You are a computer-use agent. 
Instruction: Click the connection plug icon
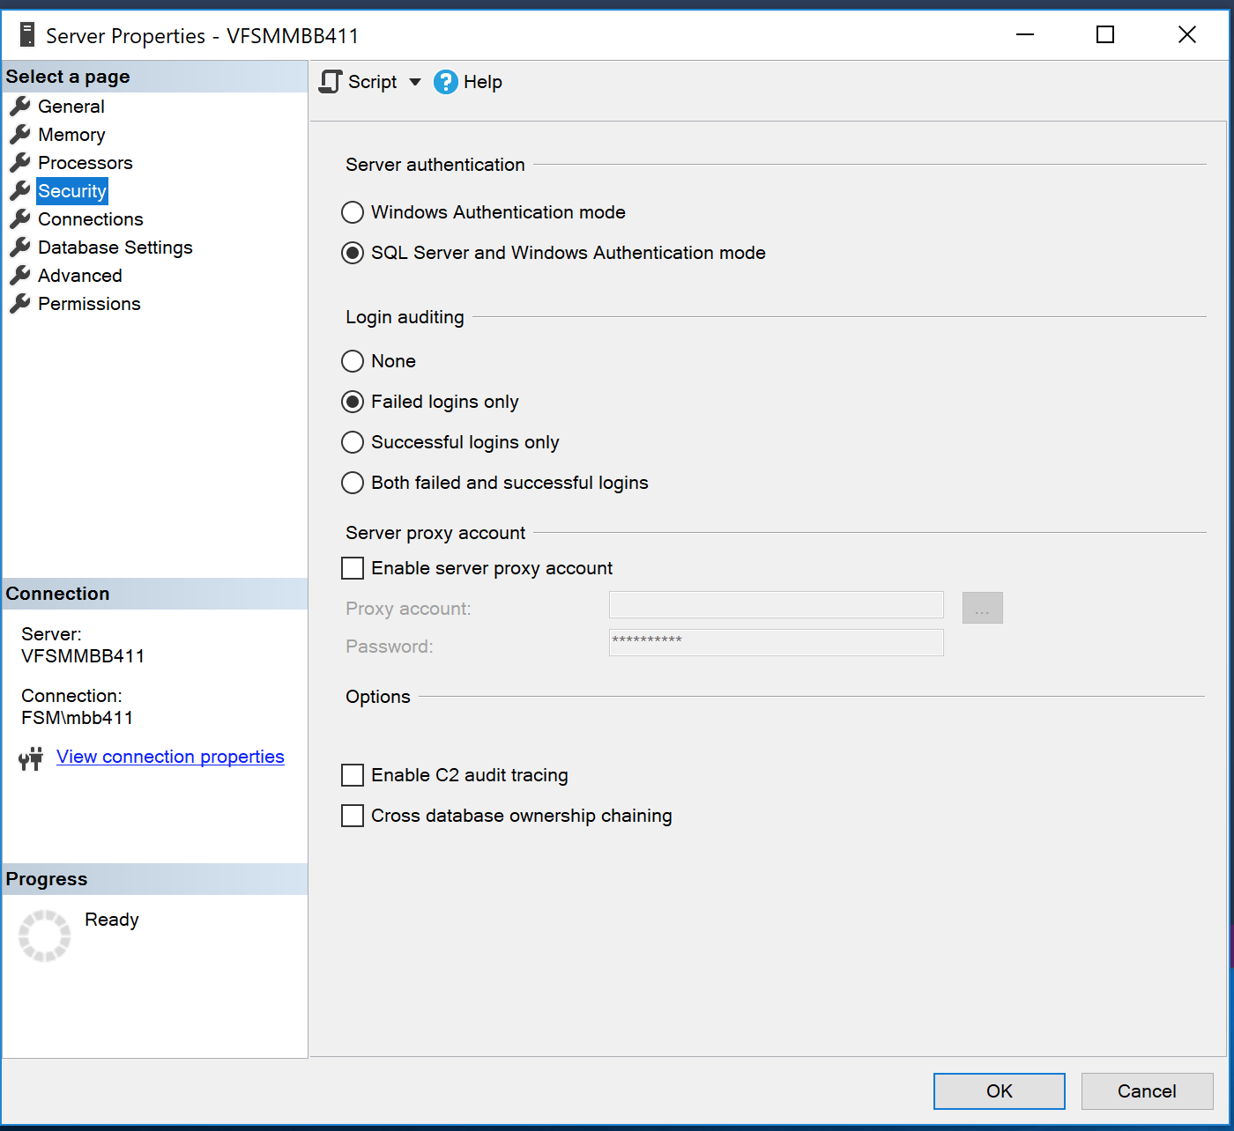click(31, 758)
